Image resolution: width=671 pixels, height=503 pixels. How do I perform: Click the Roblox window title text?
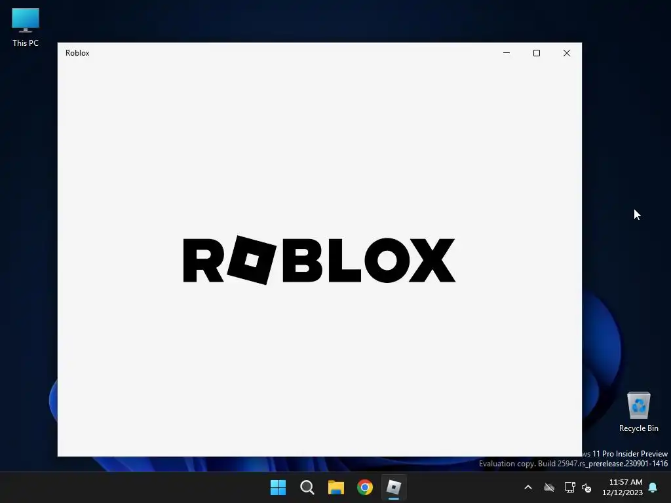pos(77,53)
